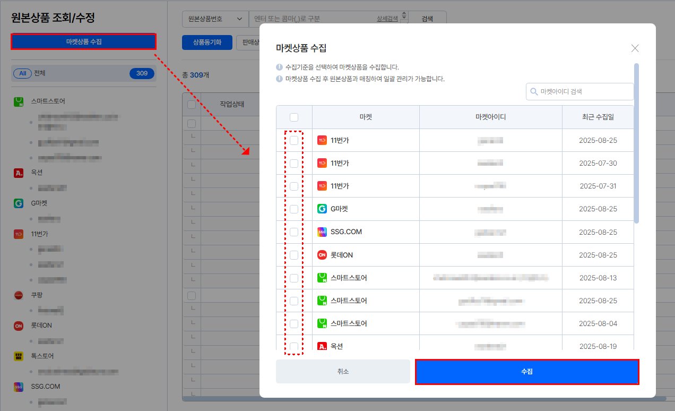Click the 스마트스토어 logo in the 2025-08-04 row
This screenshot has width=675, height=411.
click(322, 323)
